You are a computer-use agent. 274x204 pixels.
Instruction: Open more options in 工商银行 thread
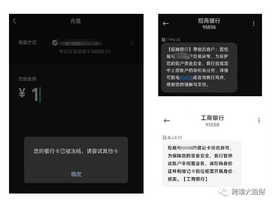(x=259, y=121)
